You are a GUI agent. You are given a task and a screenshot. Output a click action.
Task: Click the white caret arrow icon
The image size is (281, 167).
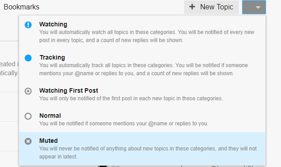point(258,7)
